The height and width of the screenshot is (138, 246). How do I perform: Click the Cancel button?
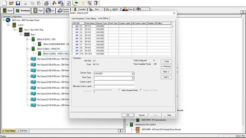pos(141,115)
